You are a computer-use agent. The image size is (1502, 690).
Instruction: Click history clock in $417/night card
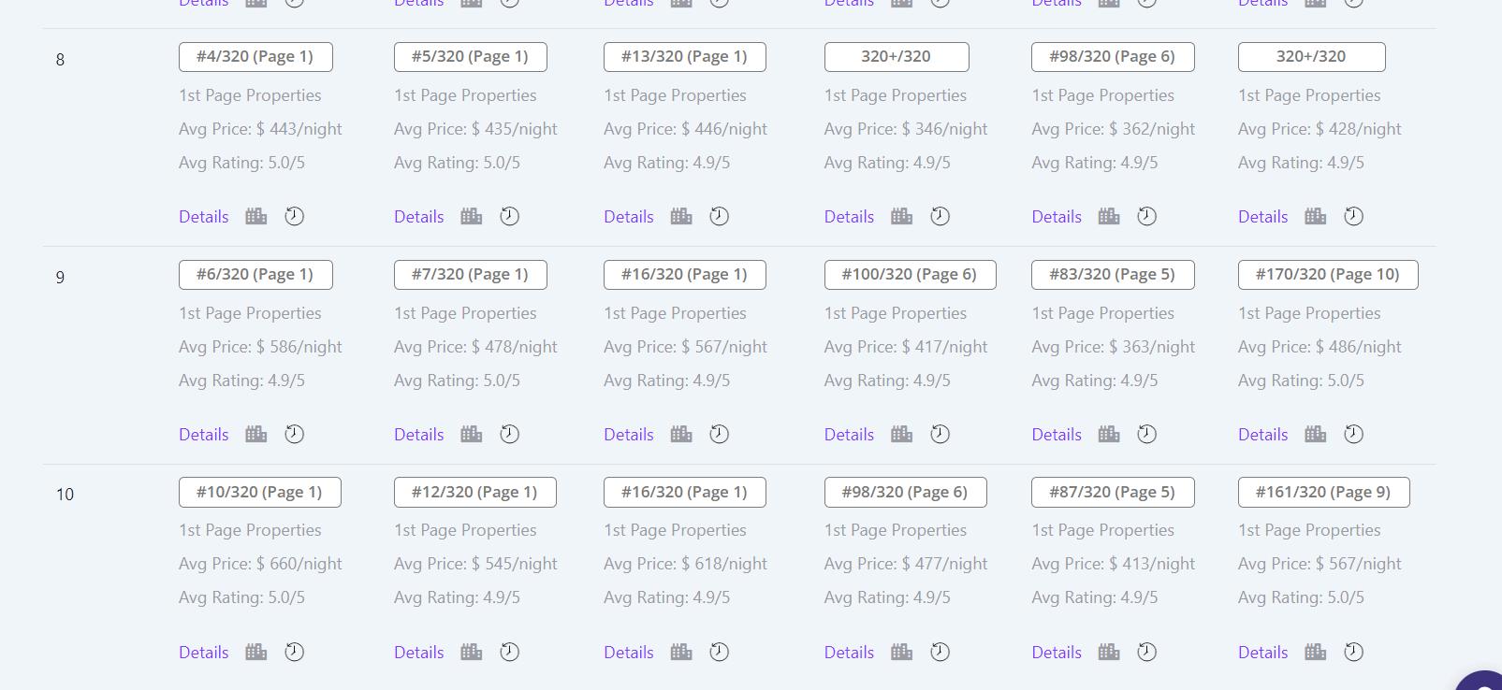pyautogui.click(x=940, y=434)
